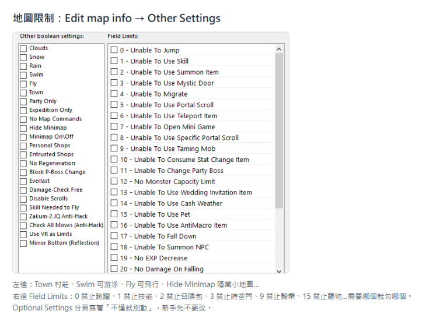Tick Zakum-2 JQ Anti-Hack

tap(23, 217)
